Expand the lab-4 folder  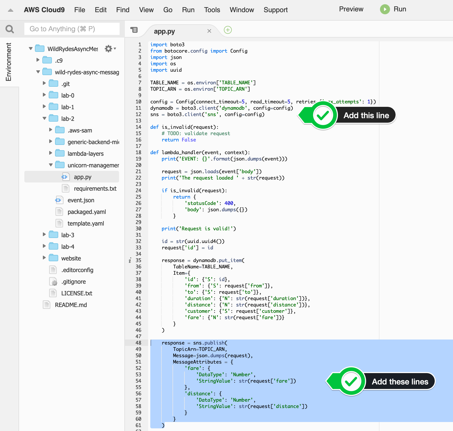pyautogui.click(x=44, y=246)
